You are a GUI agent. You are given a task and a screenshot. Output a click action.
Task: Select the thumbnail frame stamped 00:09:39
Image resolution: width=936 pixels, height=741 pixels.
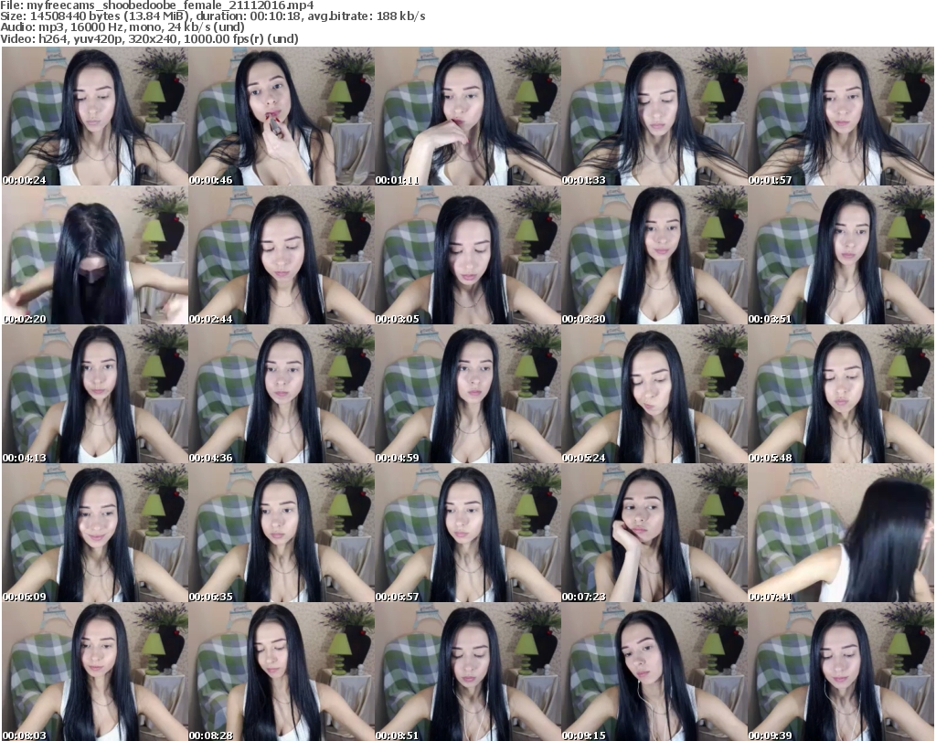pos(841,672)
